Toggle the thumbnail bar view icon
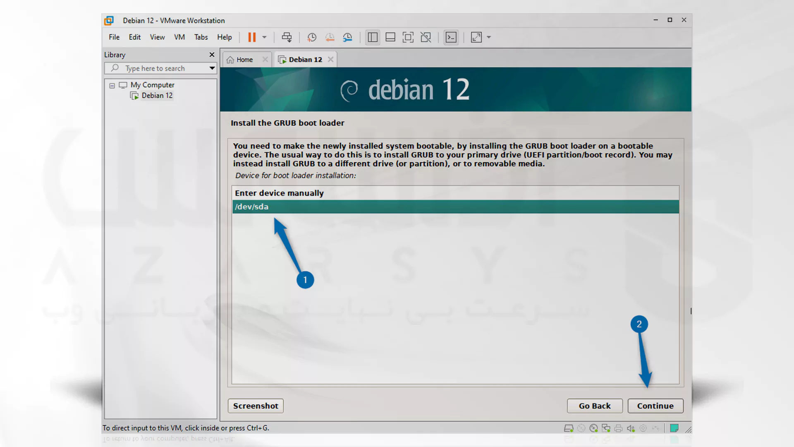This screenshot has width=794, height=447. pos(390,37)
